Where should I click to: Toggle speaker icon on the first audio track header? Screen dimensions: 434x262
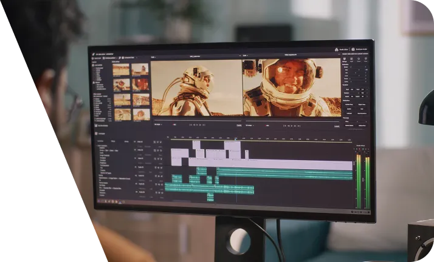click(x=161, y=167)
